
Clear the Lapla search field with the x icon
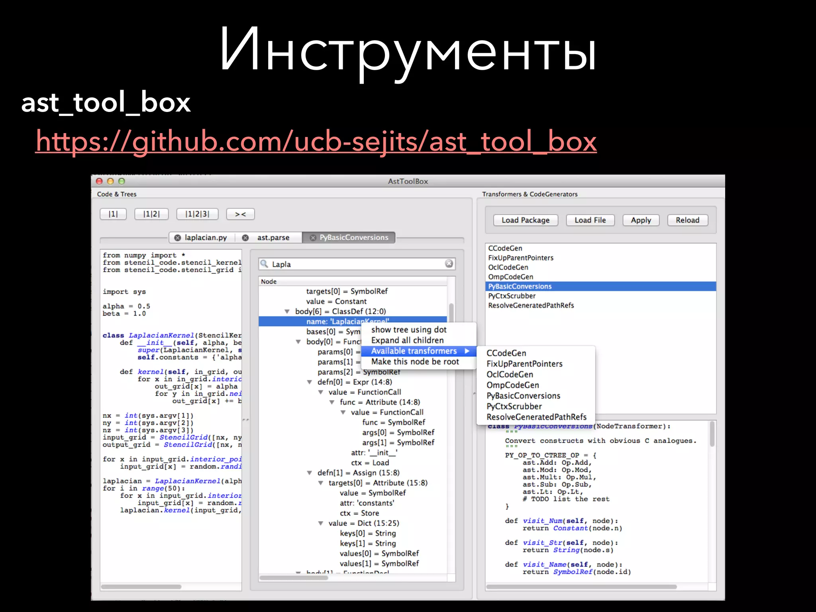pyautogui.click(x=449, y=263)
